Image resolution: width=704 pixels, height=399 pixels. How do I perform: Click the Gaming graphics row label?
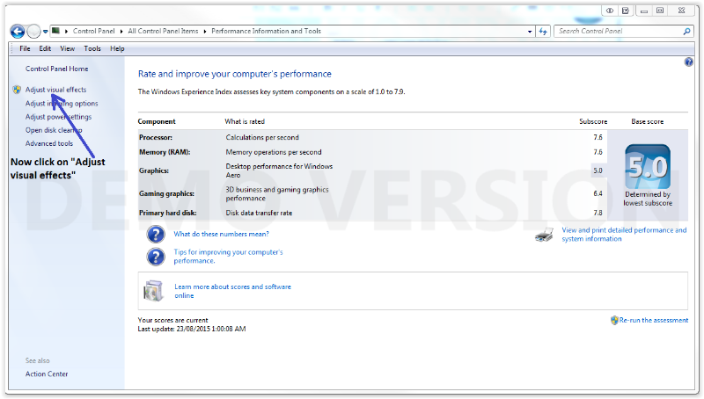click(166, 193)
